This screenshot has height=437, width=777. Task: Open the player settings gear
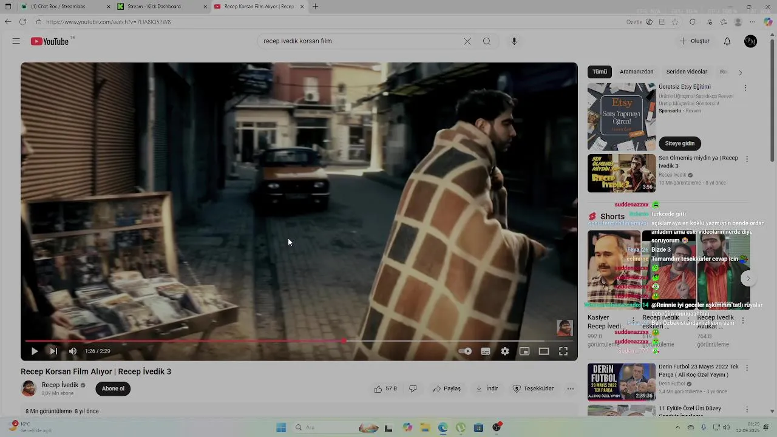pos(505,351)
